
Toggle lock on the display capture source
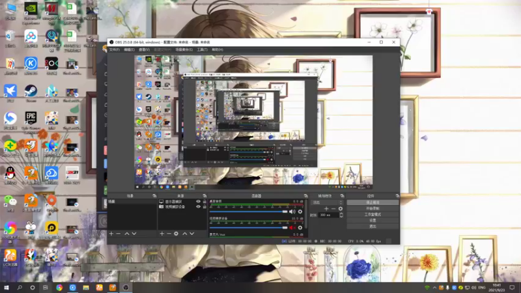204,202
